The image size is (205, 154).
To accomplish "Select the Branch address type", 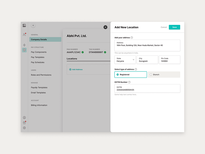I will coord(164,75).
